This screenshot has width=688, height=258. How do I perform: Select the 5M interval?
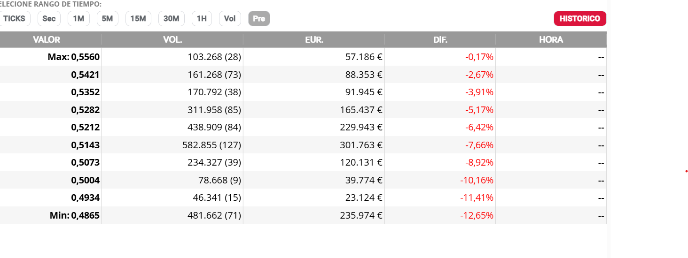coord(108,19)
